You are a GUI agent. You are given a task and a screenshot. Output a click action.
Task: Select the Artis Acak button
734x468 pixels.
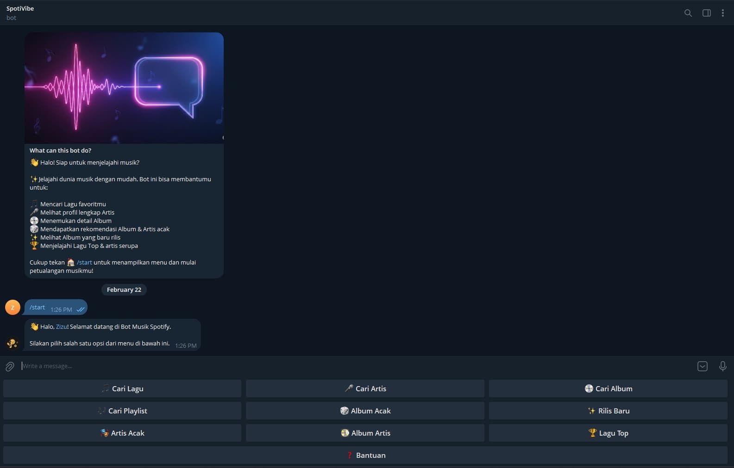(122, 433)
